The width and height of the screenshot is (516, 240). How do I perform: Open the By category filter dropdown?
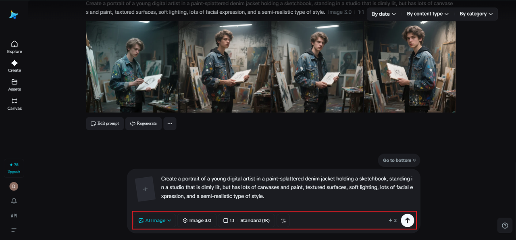(476, 14)
